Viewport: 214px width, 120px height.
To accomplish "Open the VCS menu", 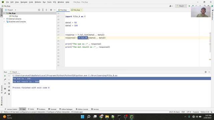I will [x=55, y=2].
